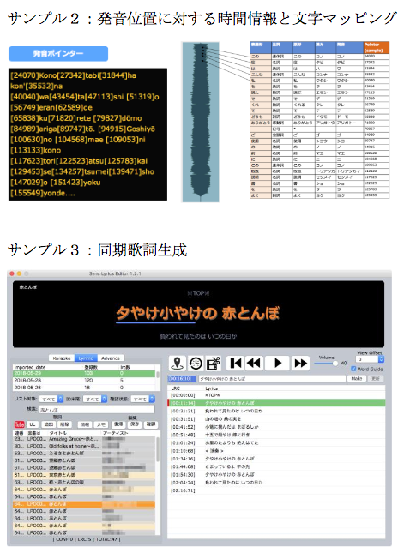Click the Make button

tap(357, 378)
